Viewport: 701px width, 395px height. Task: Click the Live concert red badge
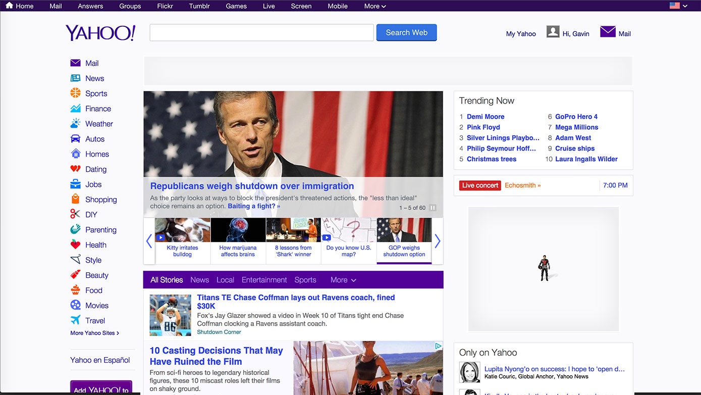point(480,185)
